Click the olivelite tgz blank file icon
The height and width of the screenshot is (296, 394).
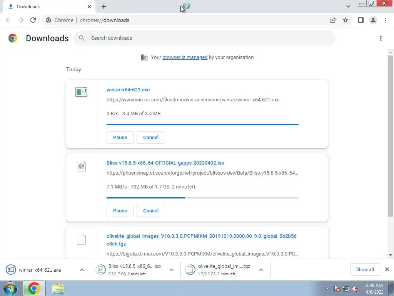click(x=81, y=239)
